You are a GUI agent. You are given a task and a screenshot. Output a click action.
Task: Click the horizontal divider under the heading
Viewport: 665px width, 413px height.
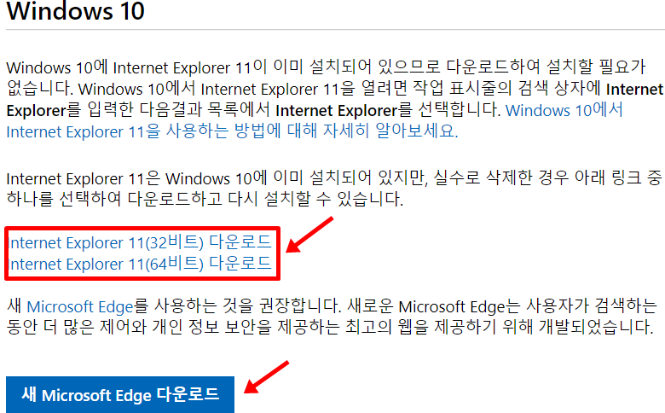click(x=335, y=30)
